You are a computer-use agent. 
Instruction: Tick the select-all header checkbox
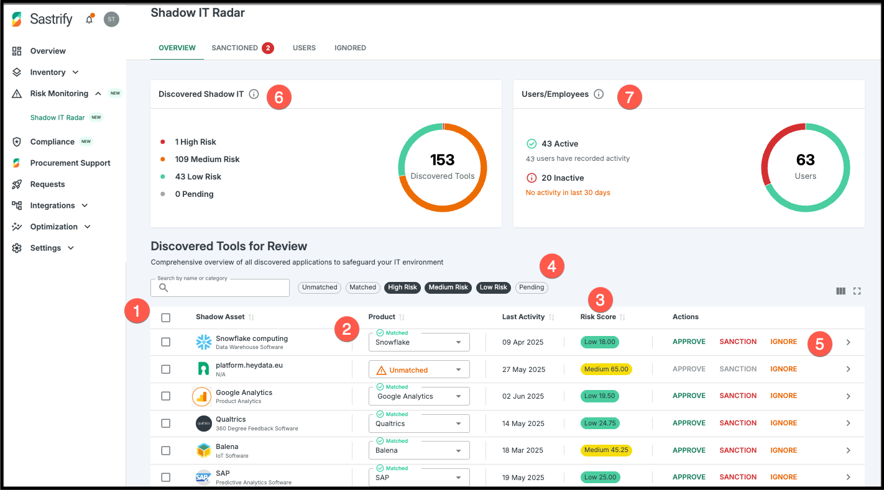coord(165,317)
